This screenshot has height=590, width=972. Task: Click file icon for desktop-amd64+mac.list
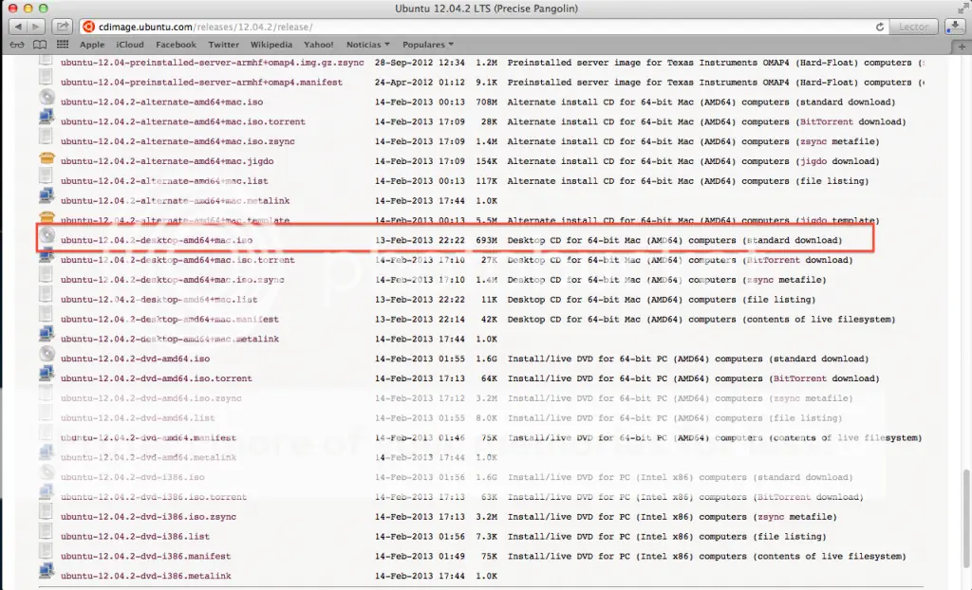point(46,295)
